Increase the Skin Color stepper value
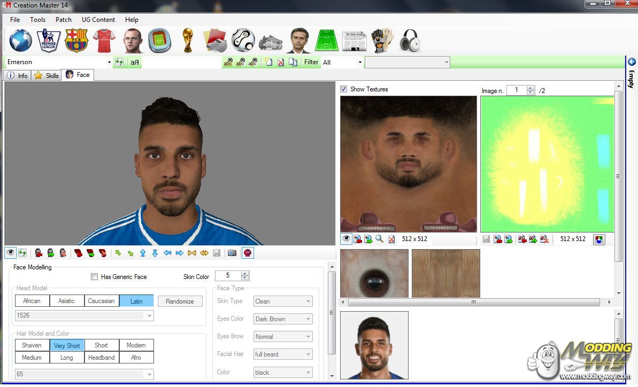This screenshot has height=387, width=638. tap(245, 274)
